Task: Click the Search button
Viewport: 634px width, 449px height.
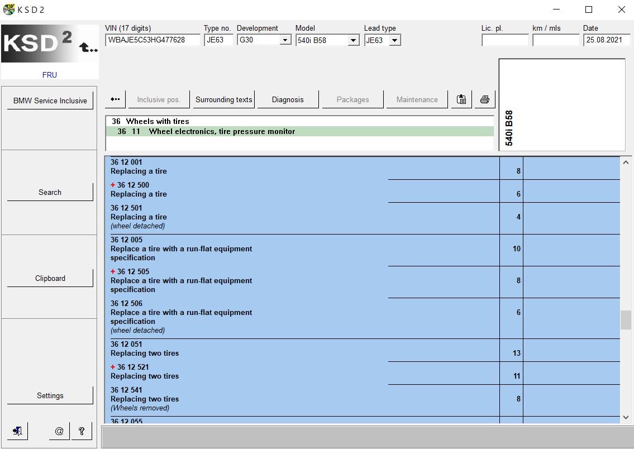Action: coord(50,192)
